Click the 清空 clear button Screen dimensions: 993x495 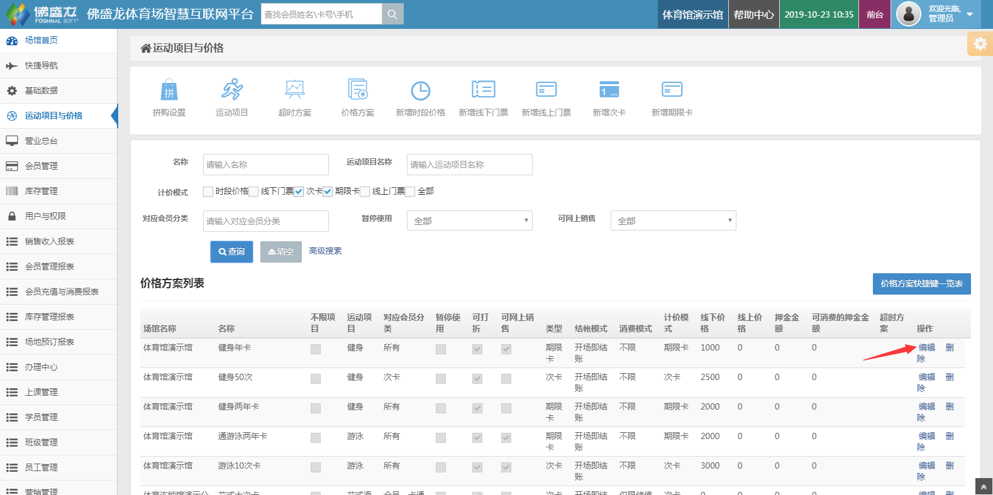[x=281, y=252]
